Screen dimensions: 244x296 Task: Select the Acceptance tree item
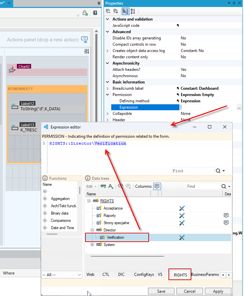pyautogui.click(x=113, y=208)
